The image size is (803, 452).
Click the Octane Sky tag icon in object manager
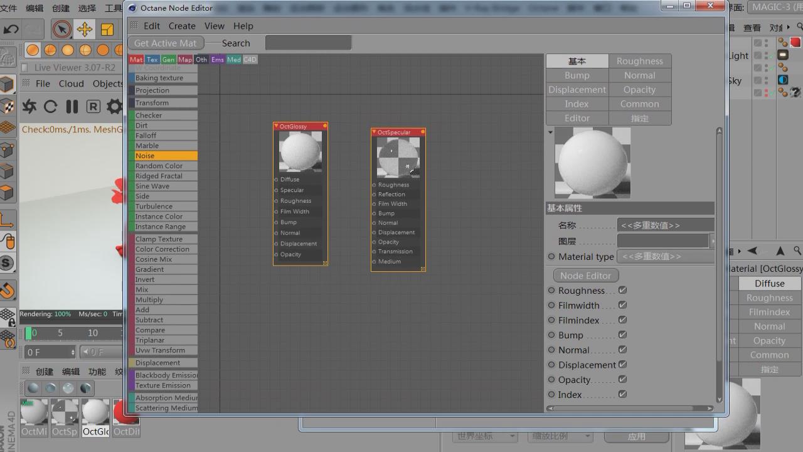(783, 80)
